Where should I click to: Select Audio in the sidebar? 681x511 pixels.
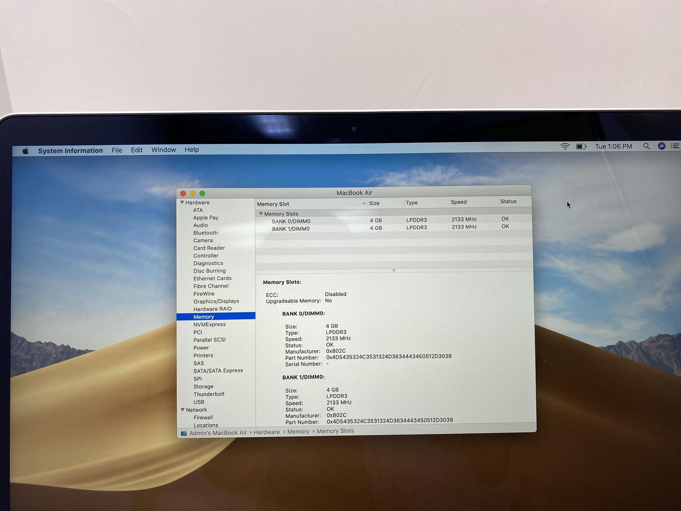(x=201, y=225)
